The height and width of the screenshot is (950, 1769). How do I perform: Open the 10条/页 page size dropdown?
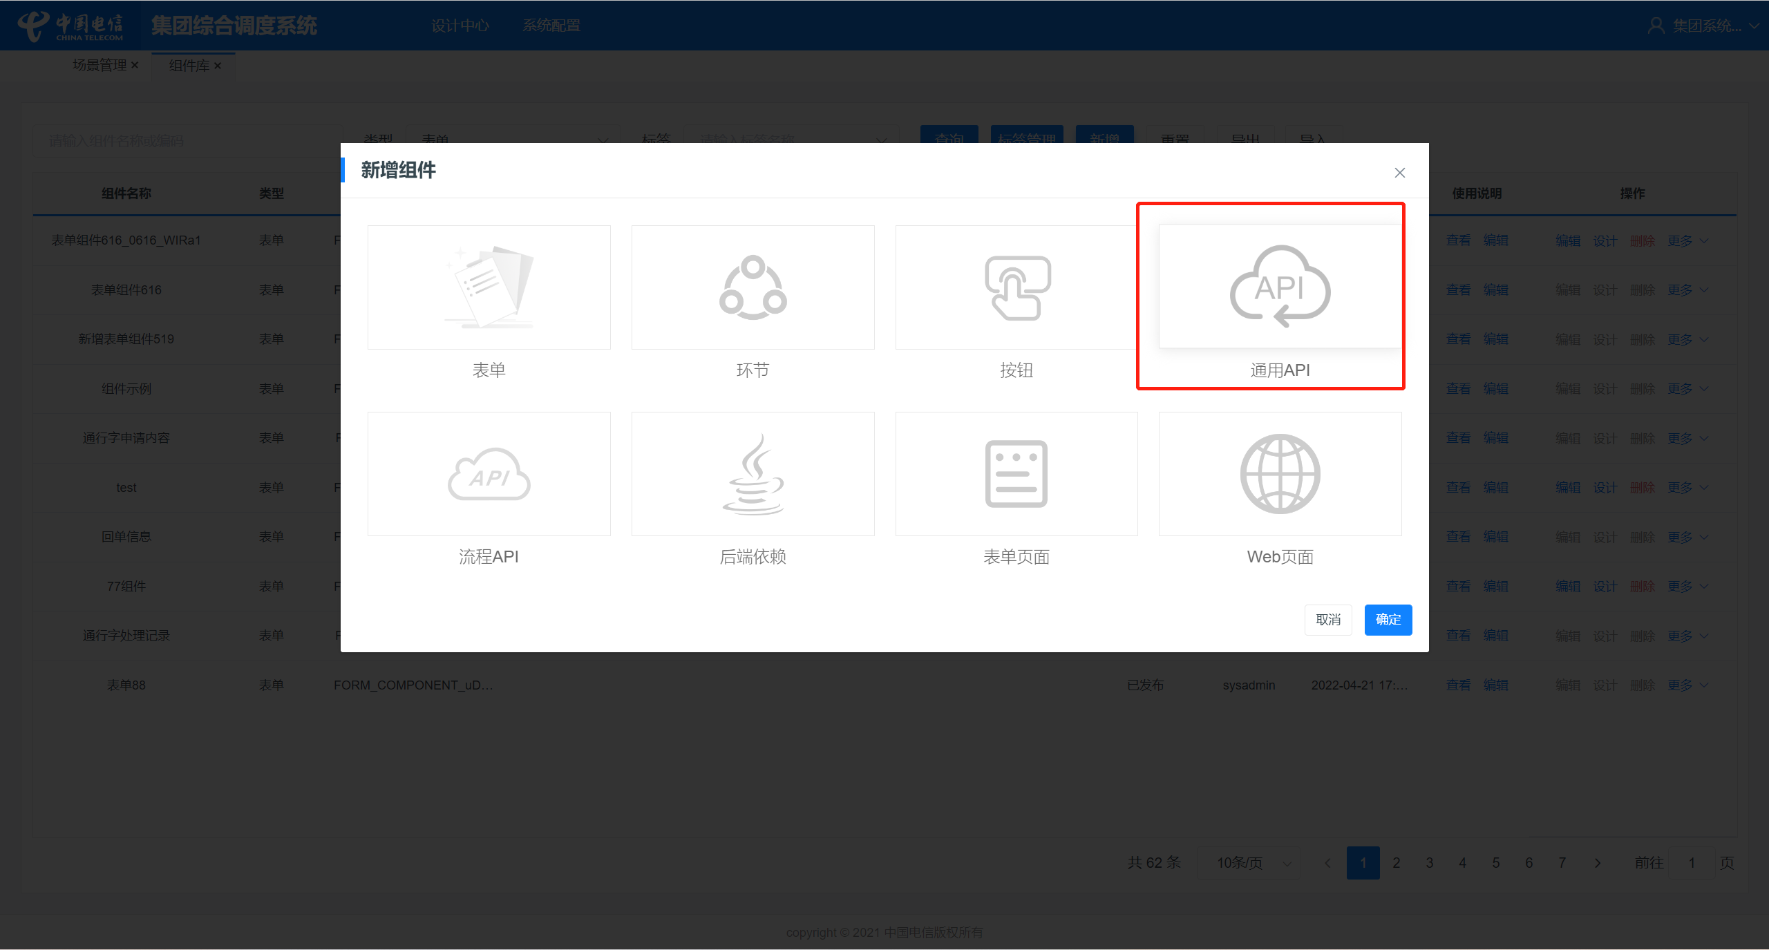coord(1248,863)
